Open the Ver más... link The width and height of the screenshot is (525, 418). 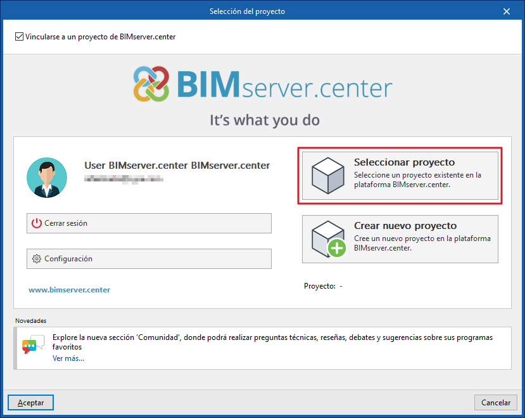tap(68, 358)
